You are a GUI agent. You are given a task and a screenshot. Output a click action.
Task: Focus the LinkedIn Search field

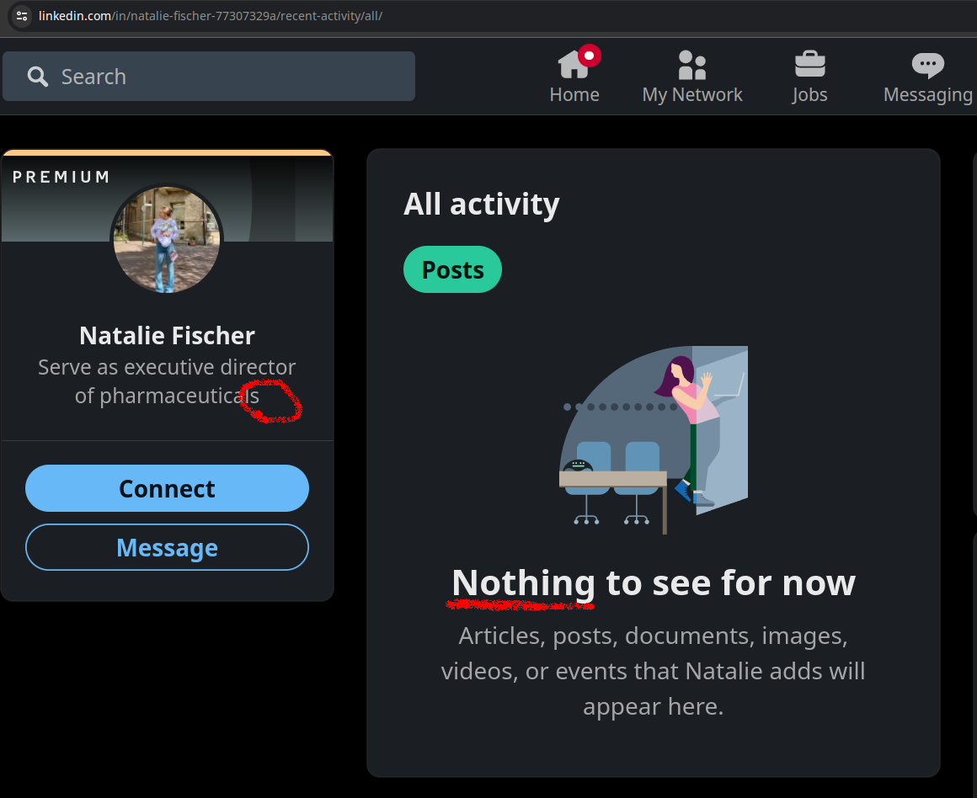(x=209, y=76)
